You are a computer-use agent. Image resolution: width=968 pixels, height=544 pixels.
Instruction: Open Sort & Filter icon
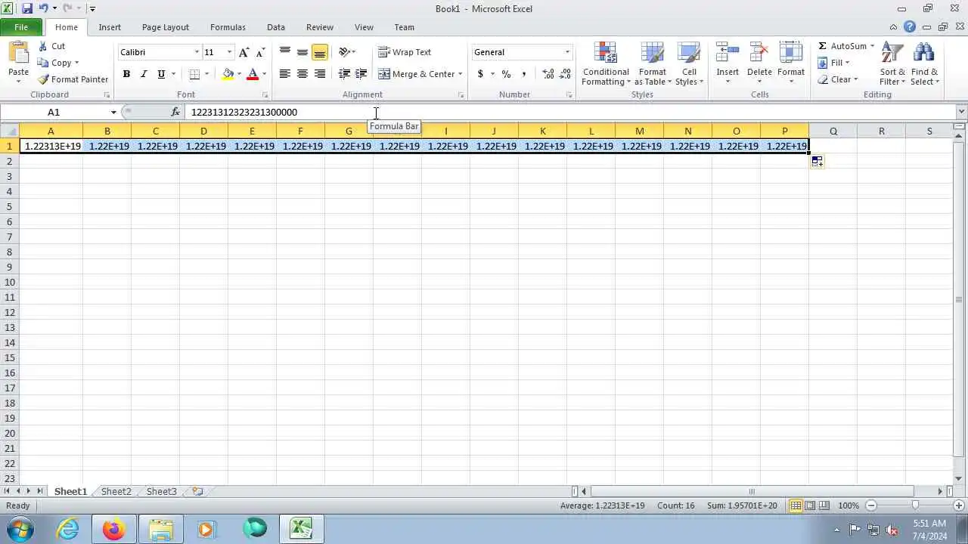pos(892,53)
